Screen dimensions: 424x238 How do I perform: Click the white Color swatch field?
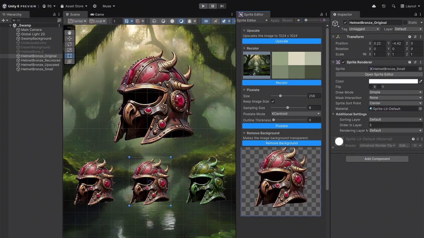[393, 81]
